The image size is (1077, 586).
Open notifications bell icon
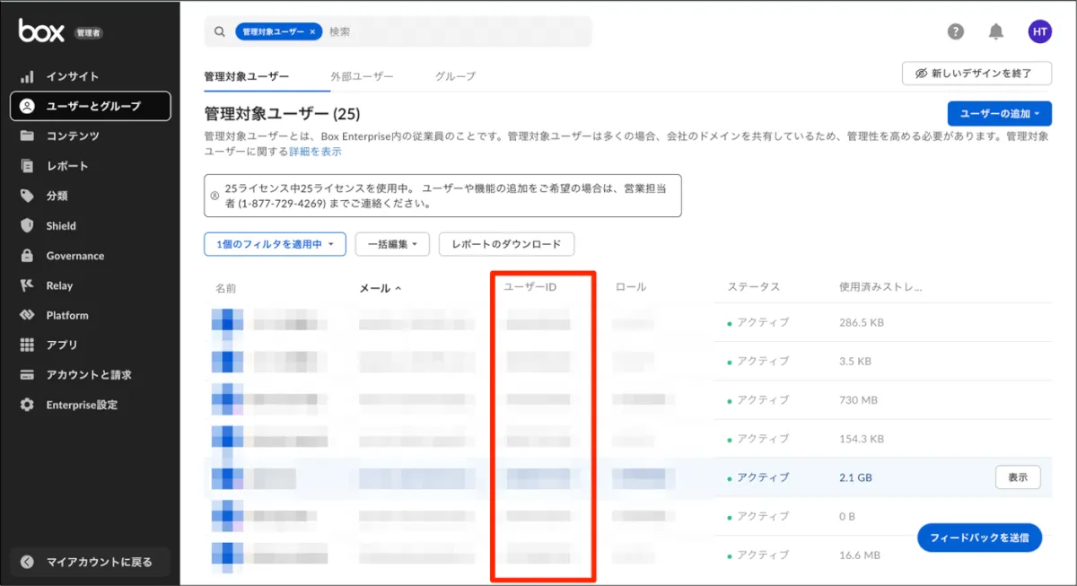pos(995,31)
